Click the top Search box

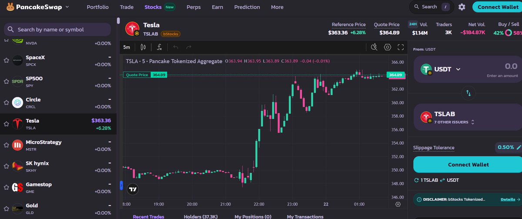click(432, 7)
